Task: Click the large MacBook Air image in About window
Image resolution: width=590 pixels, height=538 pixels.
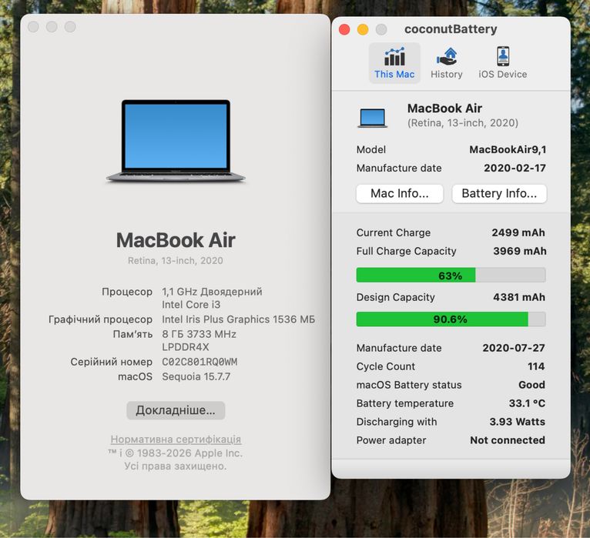Action: click(176, 141)
